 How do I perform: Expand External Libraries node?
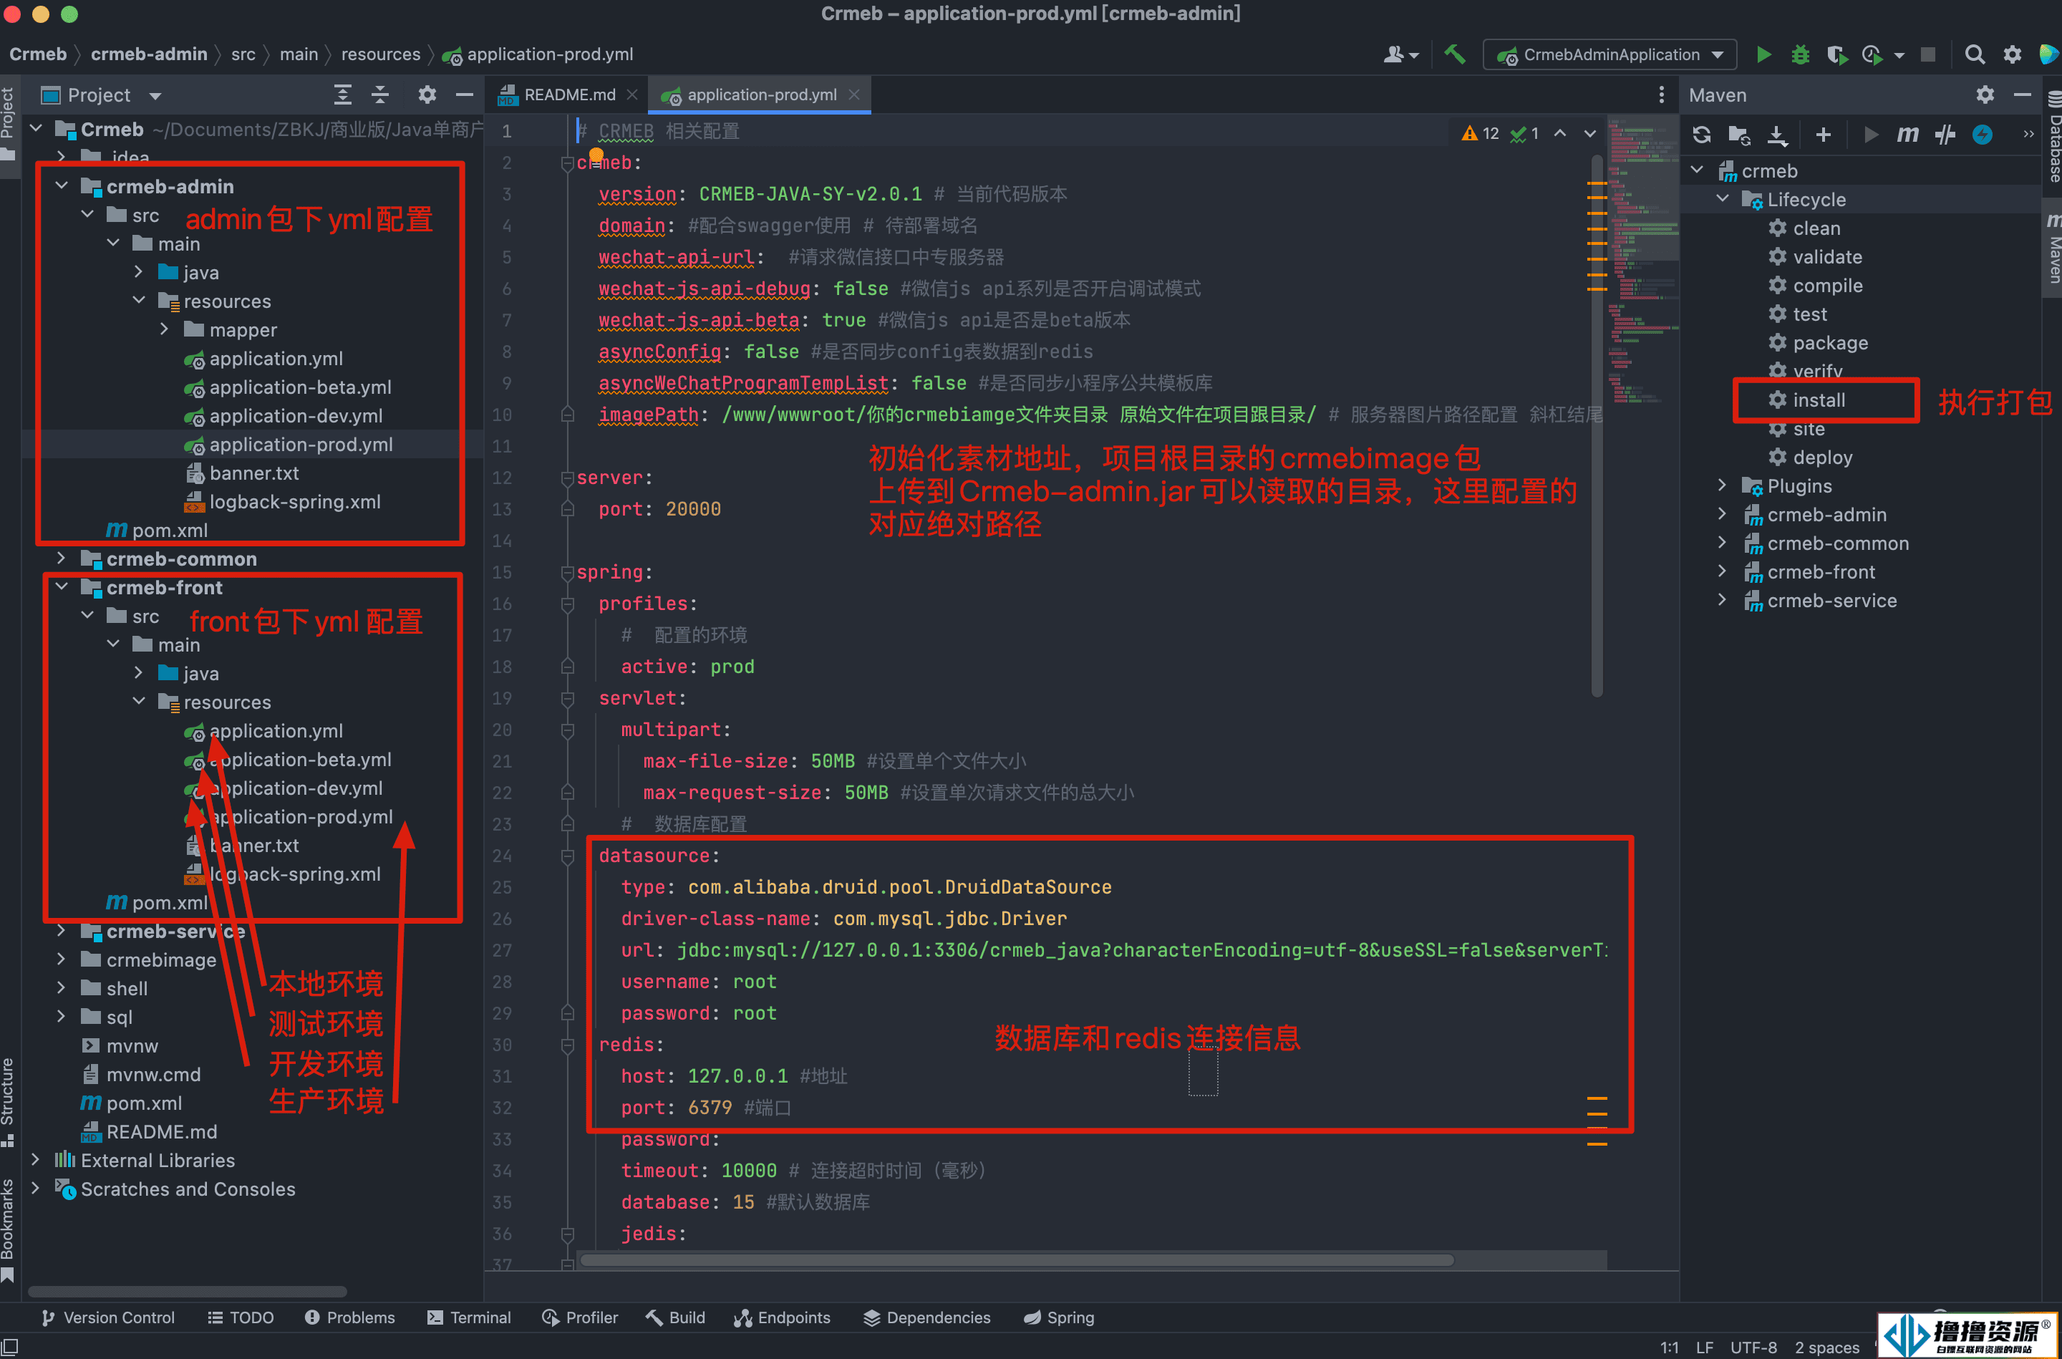[36, 1160]
